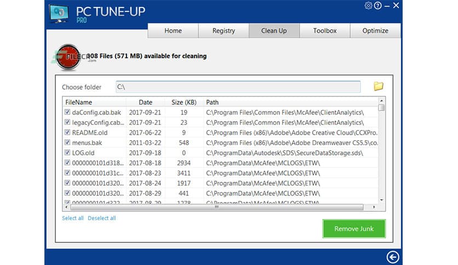
Task: Close the PC Tune-Up window
Action: 396,5
